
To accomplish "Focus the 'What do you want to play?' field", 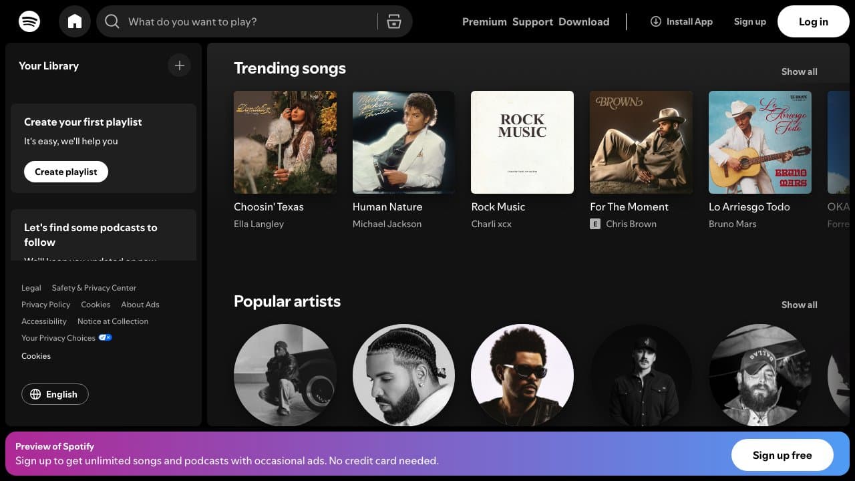I will click(x=254, y=21).
